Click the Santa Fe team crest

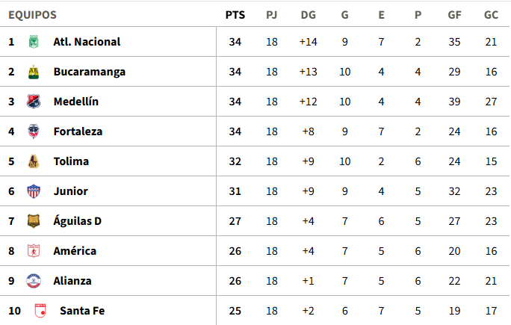(39, 311)
